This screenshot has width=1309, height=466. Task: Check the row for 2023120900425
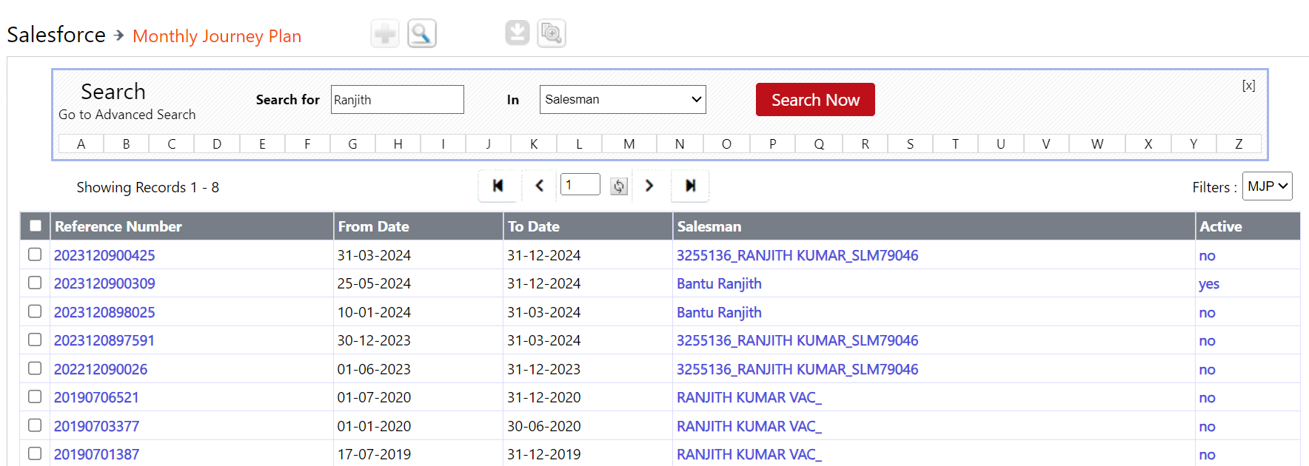pyautogui.click(x=35, y=254)
